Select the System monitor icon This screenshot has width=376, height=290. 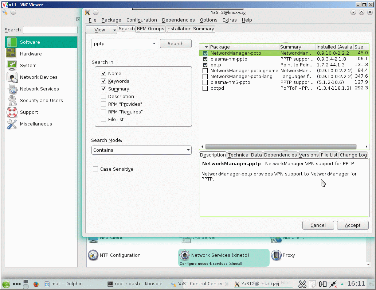12,65
